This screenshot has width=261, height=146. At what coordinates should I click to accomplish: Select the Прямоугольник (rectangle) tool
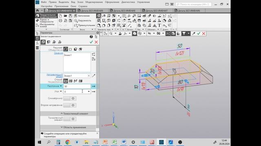click(x=84, y=25)
